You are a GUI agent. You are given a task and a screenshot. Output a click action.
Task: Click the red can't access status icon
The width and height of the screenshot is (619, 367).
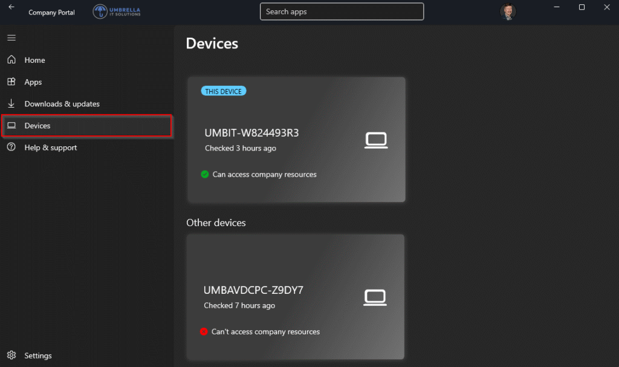click(204, 331)
